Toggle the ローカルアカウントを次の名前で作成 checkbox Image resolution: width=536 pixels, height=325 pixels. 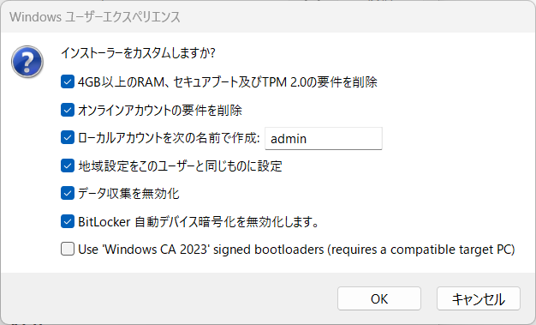68,138
